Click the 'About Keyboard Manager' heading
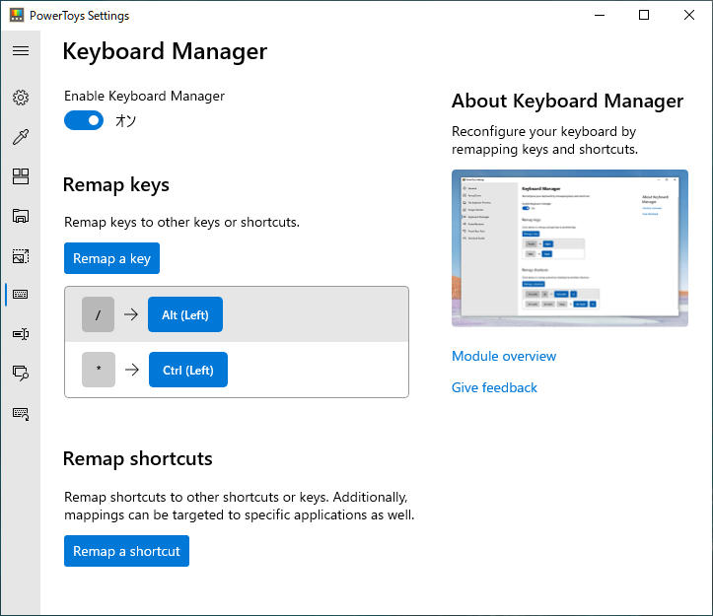The width and height of the screenshot is (713, 616). click(567, 101)
